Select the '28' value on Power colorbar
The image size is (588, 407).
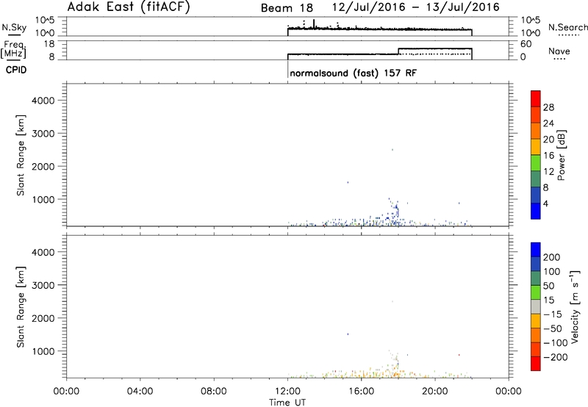[548, 107]
